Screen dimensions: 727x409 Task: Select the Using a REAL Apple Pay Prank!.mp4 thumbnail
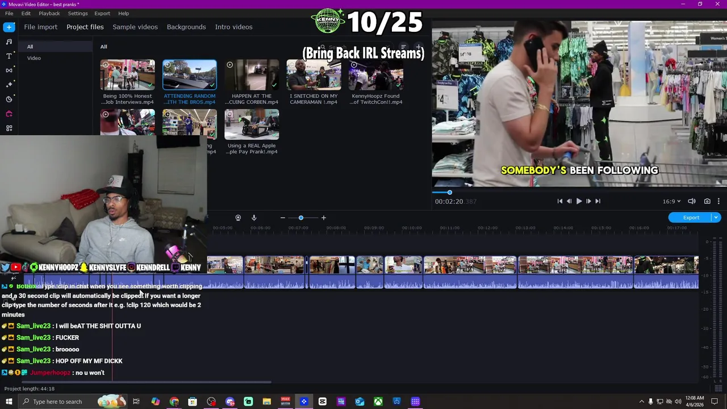[252, 124]
